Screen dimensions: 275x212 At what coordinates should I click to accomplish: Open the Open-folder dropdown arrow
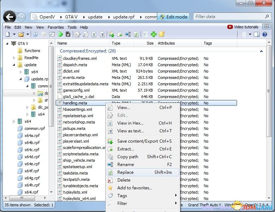click(28, 34)
